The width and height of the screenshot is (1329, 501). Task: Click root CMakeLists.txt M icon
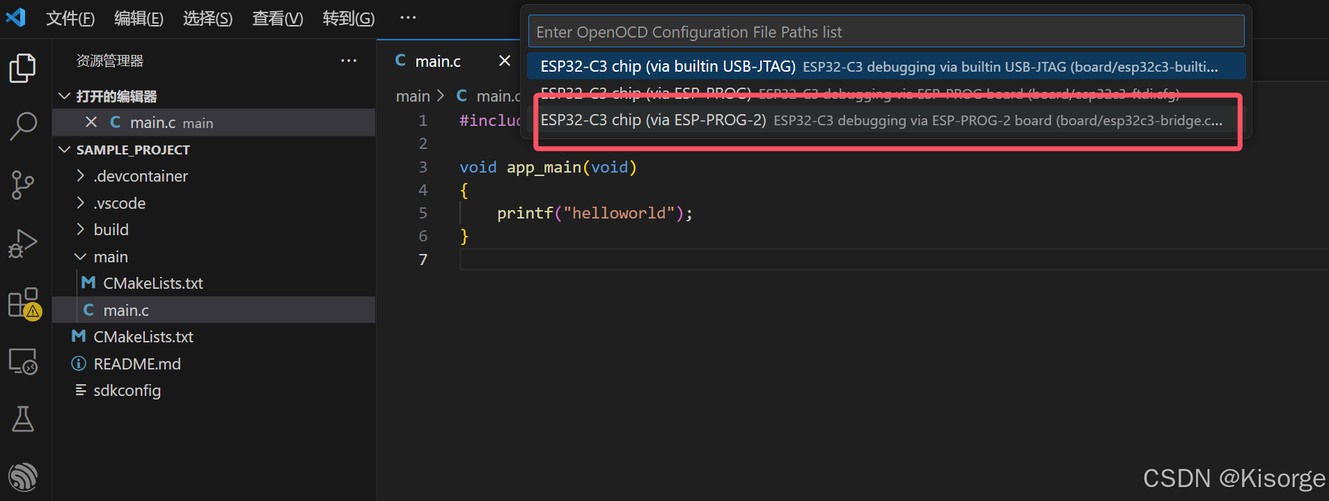tap(79, 337)
